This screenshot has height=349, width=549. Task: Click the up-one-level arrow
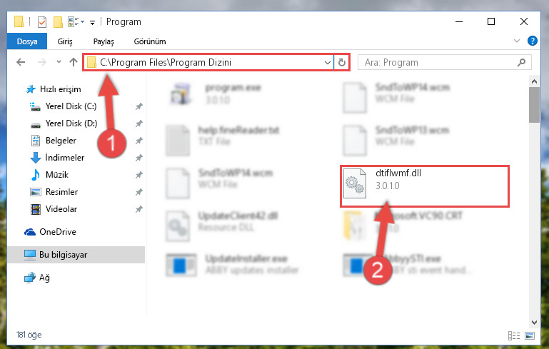click(74, 62)
